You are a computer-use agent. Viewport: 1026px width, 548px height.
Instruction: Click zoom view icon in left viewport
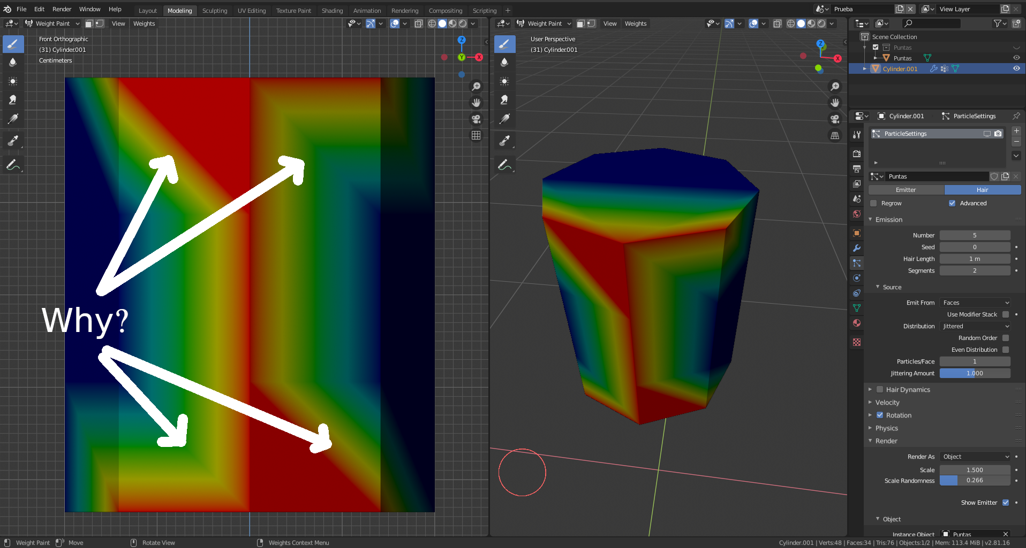point(476,87)
